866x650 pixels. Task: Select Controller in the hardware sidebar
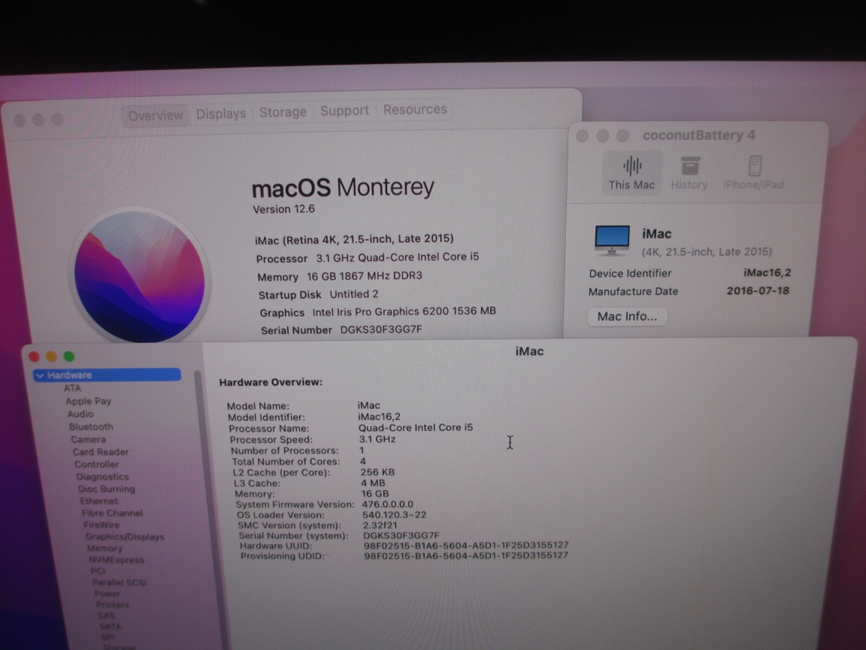coord(97,464)
